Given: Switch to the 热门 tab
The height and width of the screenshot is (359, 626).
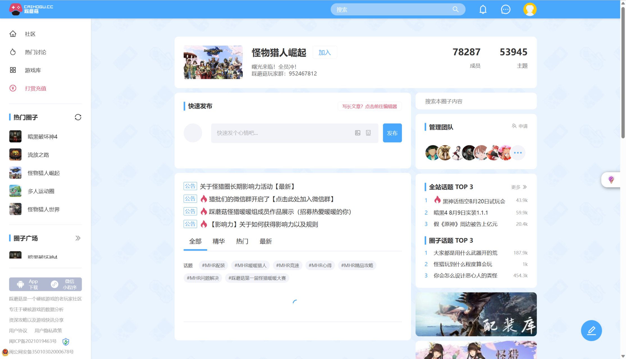Looking at the screenshot, I should click(242, 241).
